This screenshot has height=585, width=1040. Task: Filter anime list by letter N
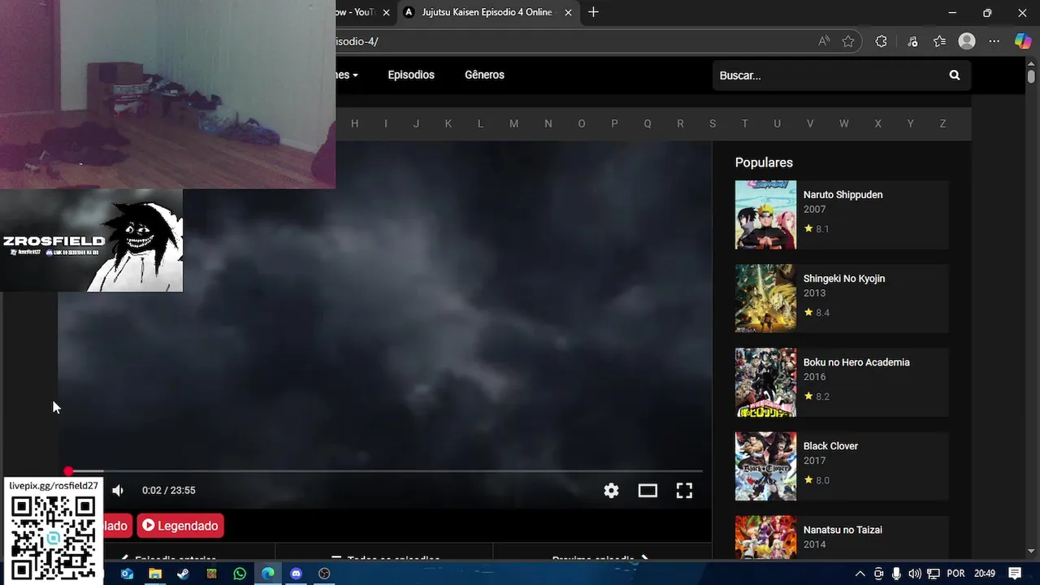(548, 123)
